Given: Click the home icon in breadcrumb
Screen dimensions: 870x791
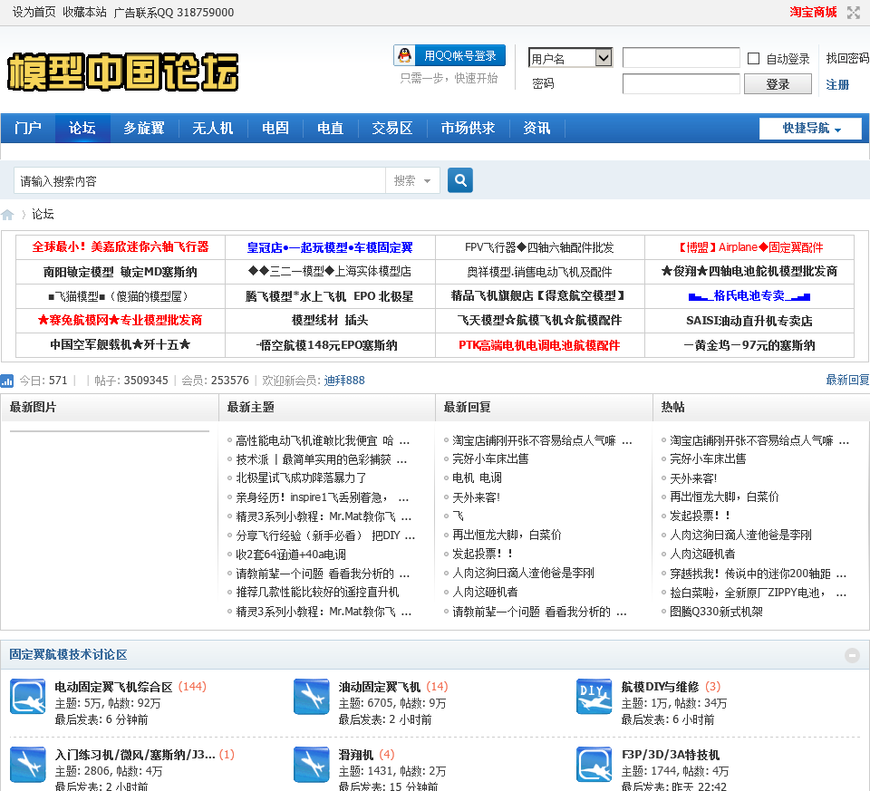Looking at the screenshot, I should 7,215.
